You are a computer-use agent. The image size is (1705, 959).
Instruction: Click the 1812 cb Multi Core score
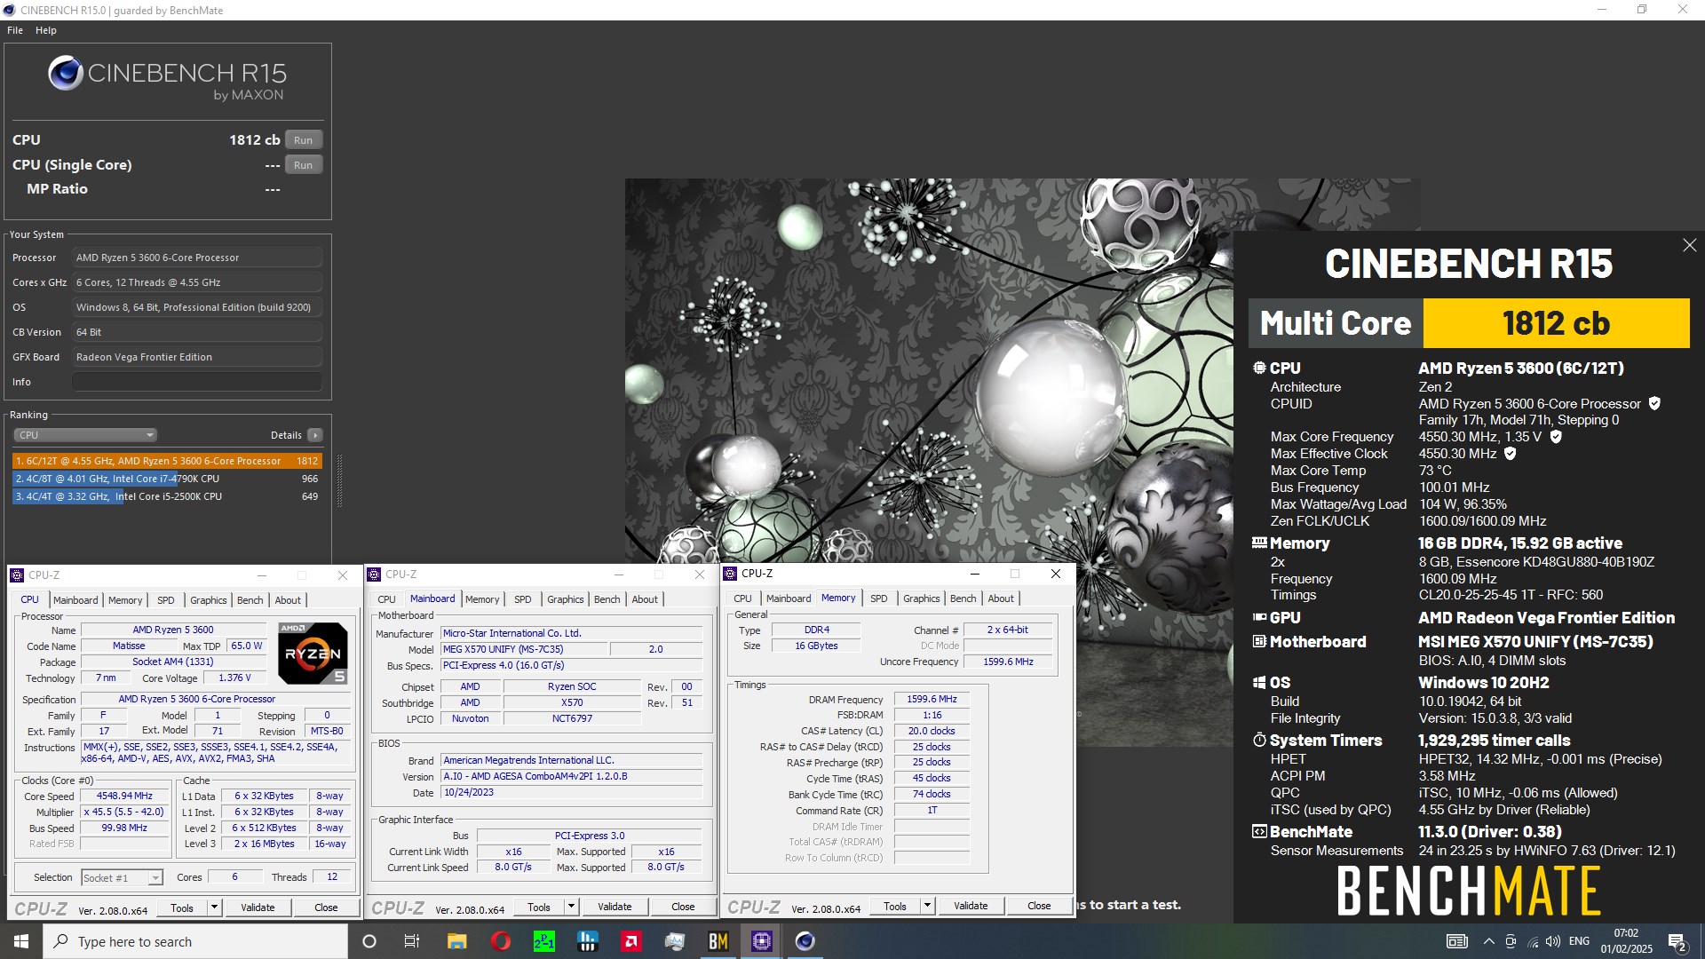[1556, 323]
